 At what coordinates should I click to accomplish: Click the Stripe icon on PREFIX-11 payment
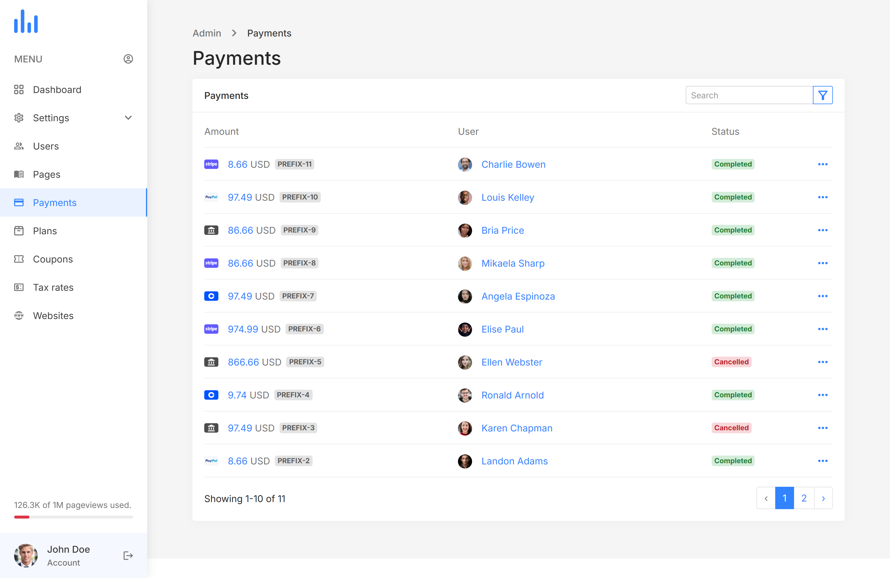211,164
